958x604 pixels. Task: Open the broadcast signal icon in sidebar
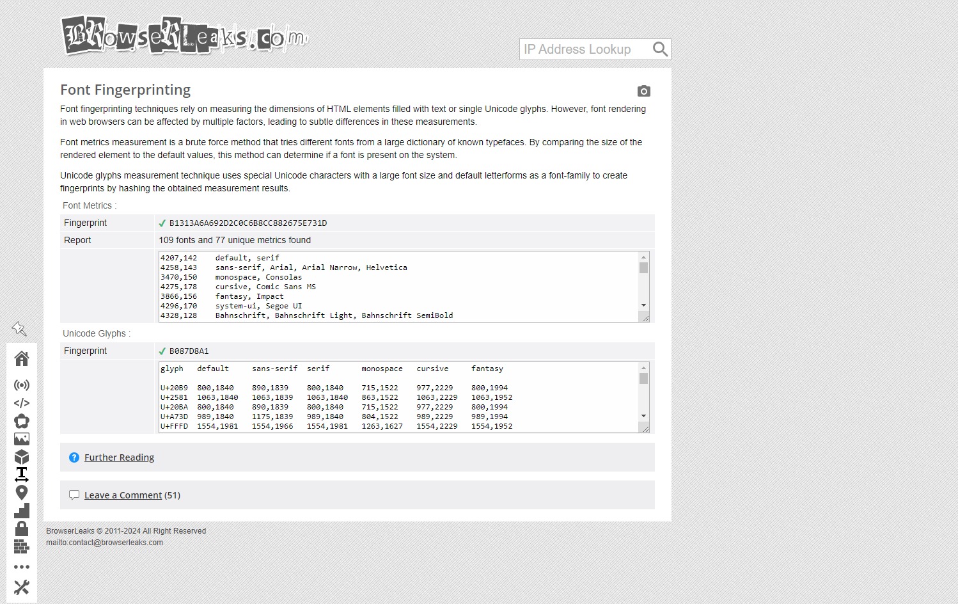[x=22, y=385]
